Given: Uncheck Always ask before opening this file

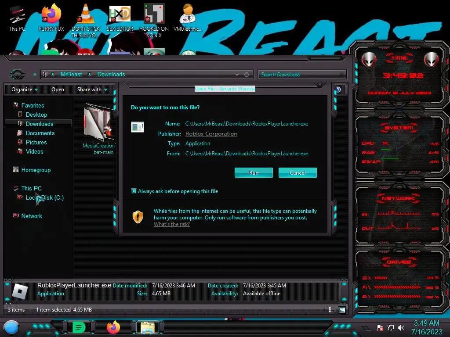Looking at the screenshot, I should click(x=134, y=191).
